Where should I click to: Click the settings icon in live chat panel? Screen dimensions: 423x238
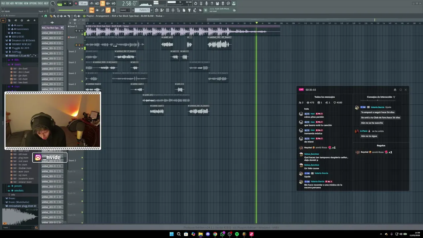coord(401,90)
